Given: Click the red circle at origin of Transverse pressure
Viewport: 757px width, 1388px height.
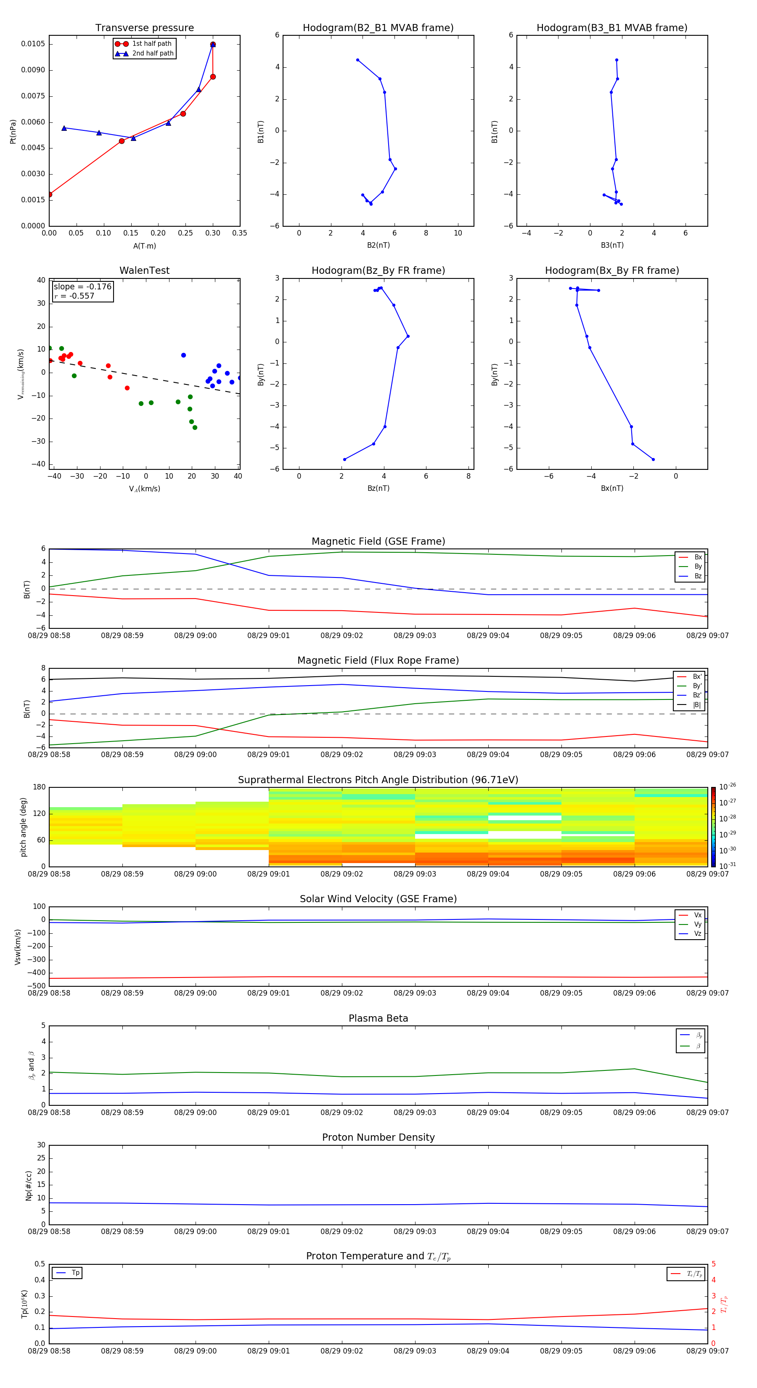Looking at the screenshot, I should pyautogui.click(x=50, y=194).
